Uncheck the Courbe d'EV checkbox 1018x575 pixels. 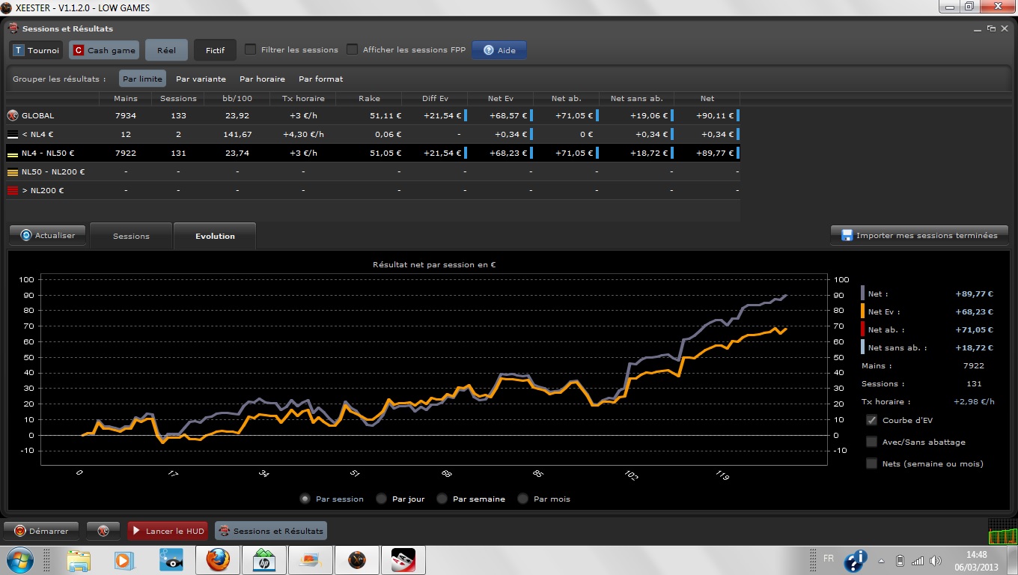point(871,420)
